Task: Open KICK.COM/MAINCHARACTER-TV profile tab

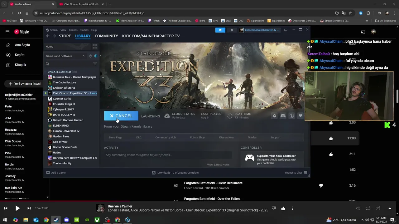Action: point(151,36)
